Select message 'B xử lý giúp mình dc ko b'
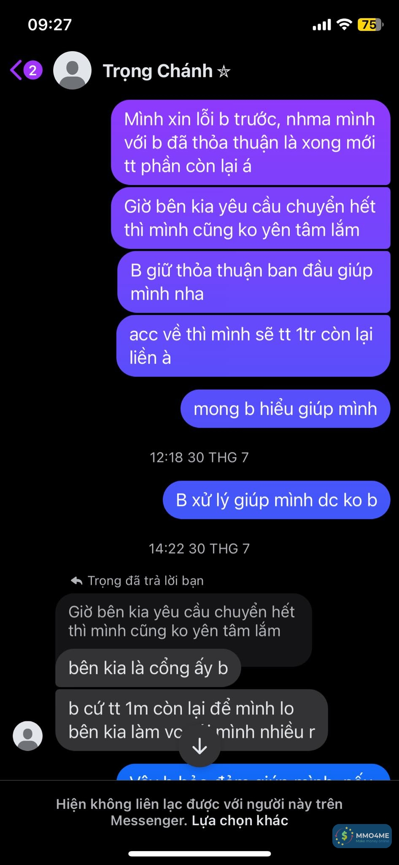Image resolution: width=399 pixels, height=865 pixels. click(x=277, y=500)
